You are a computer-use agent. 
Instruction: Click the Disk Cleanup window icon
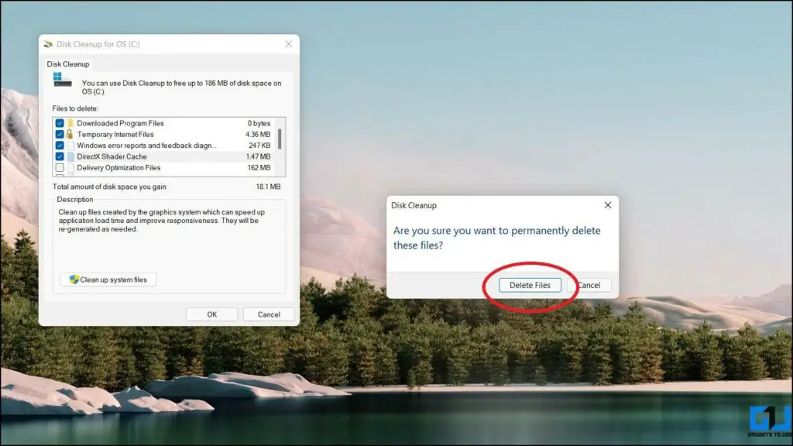pos(49,44)
